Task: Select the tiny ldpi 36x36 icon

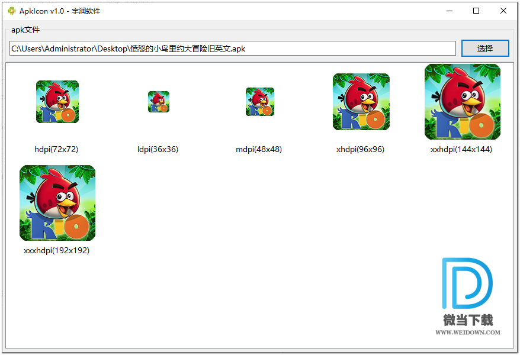Action: (158, 102)
